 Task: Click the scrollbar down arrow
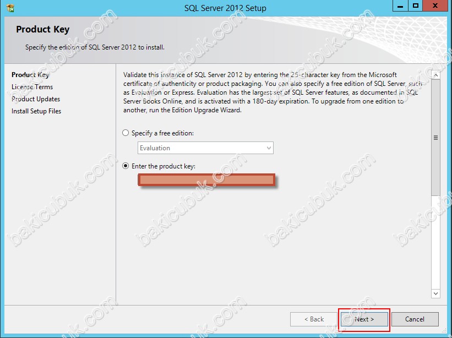436,293
